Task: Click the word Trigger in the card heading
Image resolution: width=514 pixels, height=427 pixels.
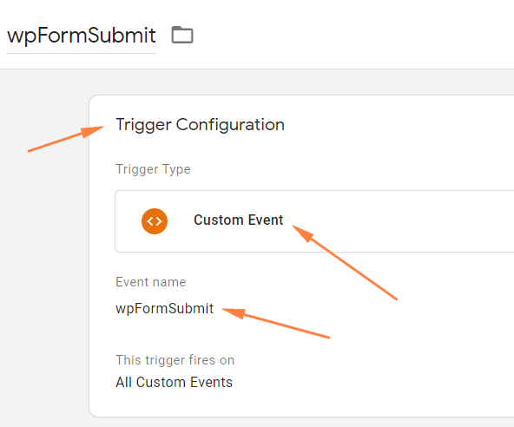Action: [143, 125]
